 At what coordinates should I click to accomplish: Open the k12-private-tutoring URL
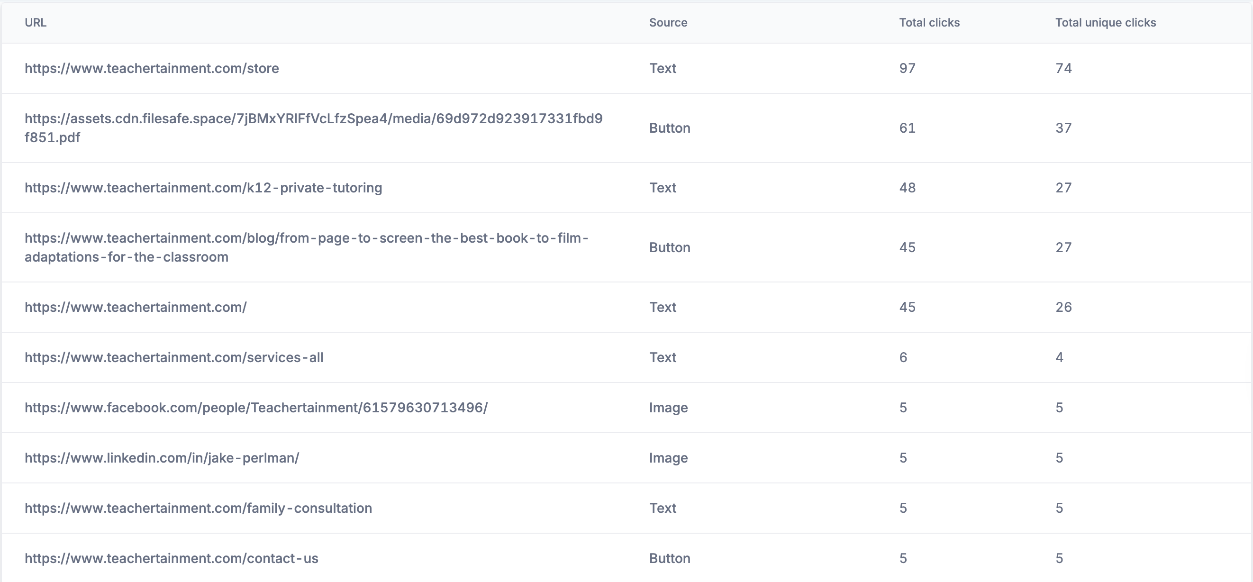pos(203,187)
